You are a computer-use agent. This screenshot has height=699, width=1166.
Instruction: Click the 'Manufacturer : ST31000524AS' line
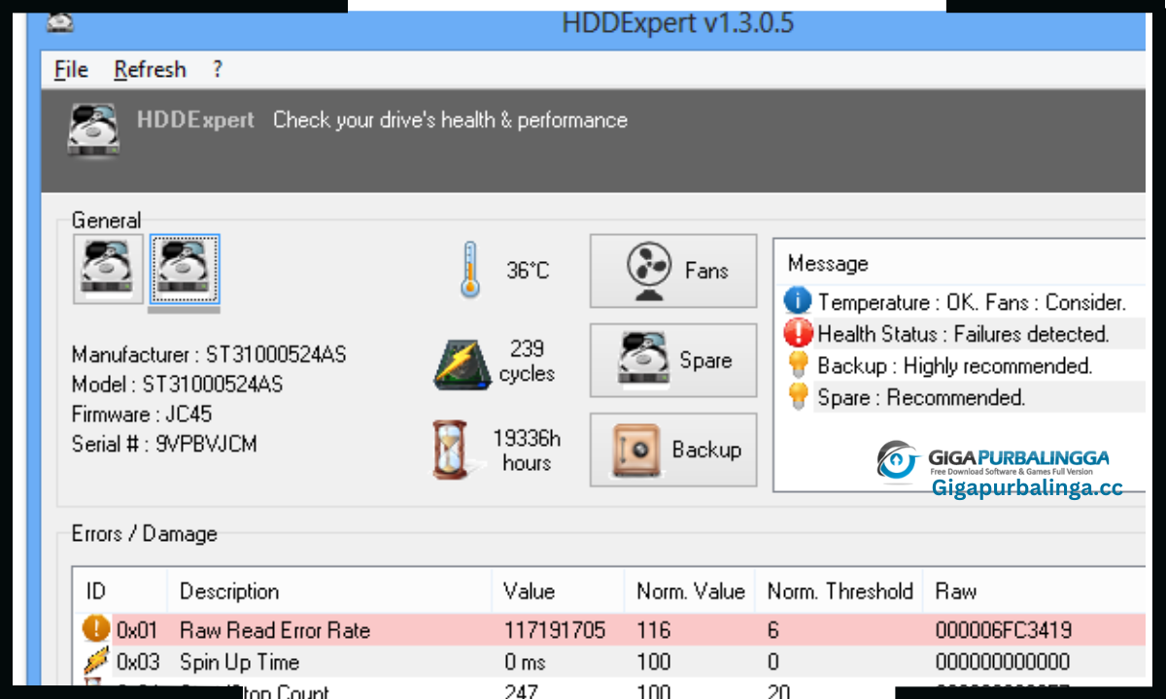click(x=209, y=354)
